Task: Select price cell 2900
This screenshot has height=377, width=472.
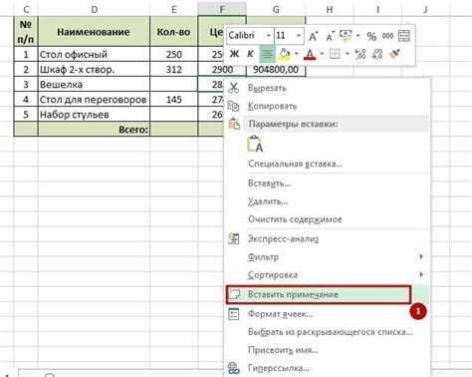Action: pos(222,69)
